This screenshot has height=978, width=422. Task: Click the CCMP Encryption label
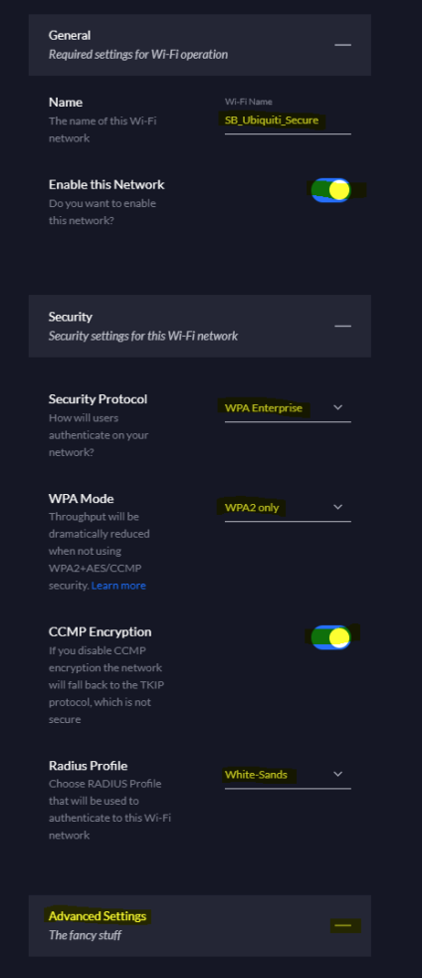pos(100,631)
